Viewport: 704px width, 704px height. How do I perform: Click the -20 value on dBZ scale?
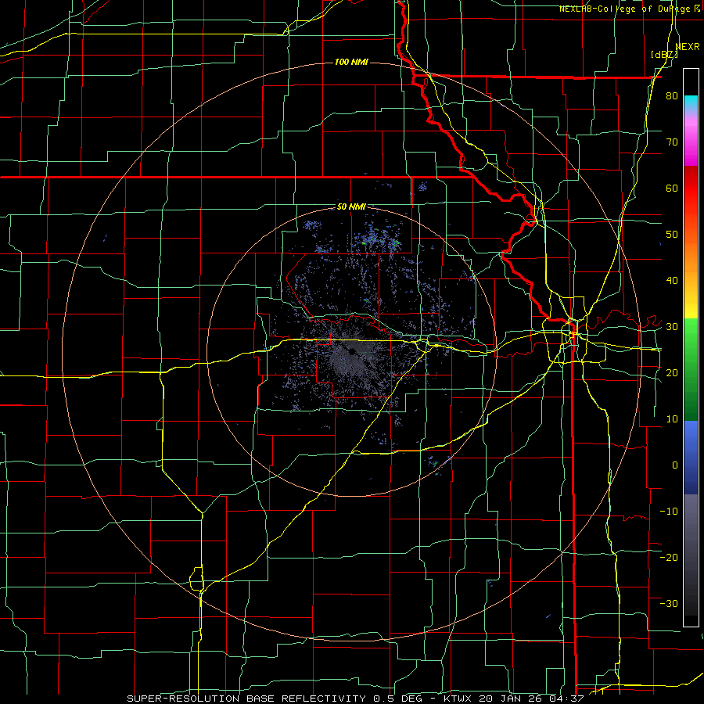point(669,557)
